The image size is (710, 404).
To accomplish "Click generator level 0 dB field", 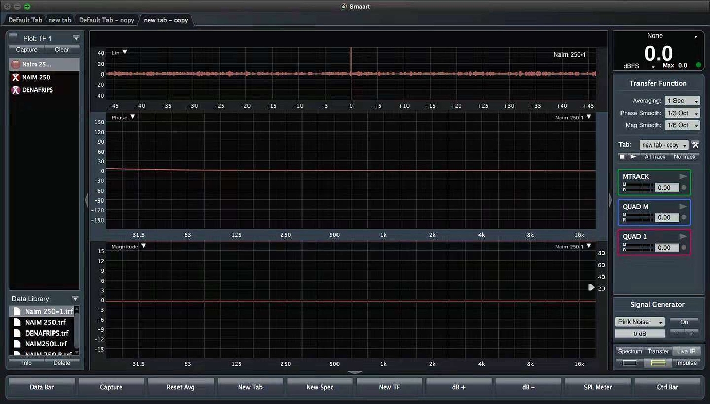I will point(640,334).
